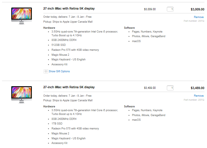Click the part number under the second Remove link
This screenshot has width=207, height=148.
click(x=194, y=100)
